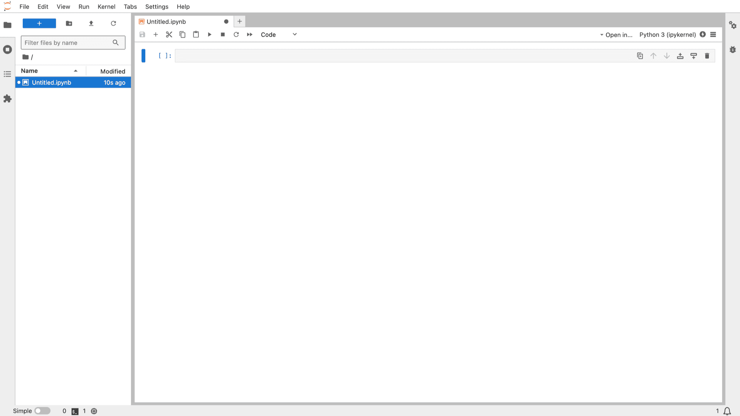Move the cell up with arrow icon

pos(653,56)
